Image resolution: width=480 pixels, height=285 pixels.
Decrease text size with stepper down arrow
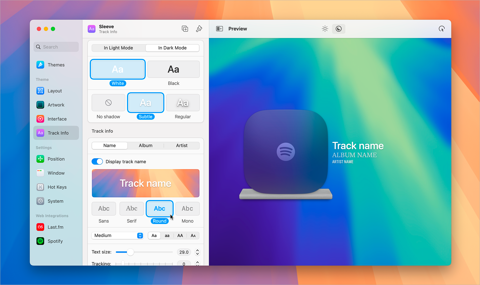point(197,254)
